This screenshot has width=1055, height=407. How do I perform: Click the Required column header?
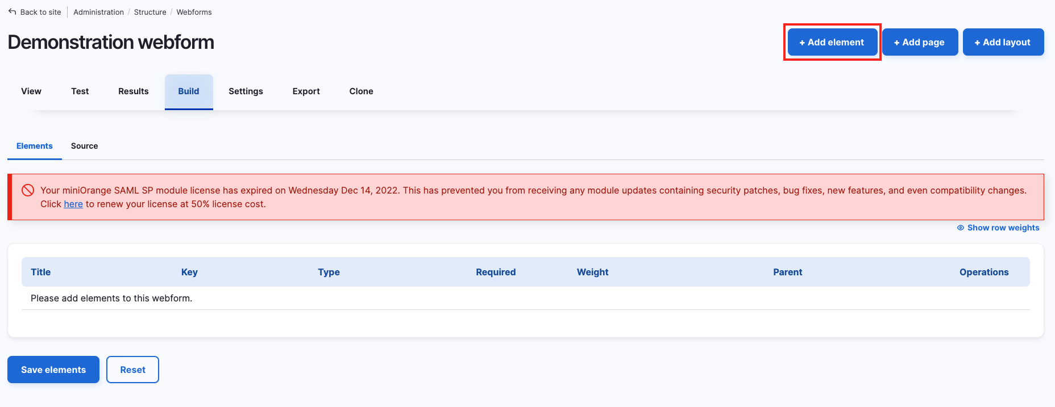pyautogui.click(x=496, y=272)
